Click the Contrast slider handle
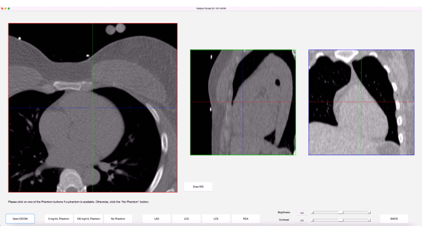Viewport: 422px width, 232px height. coord(341,220)
